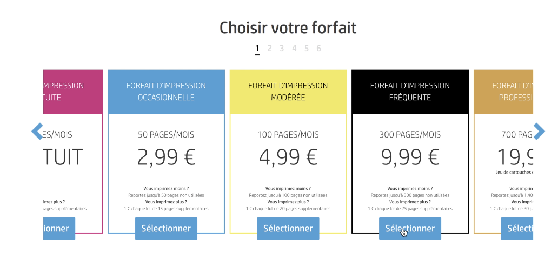Click the pink free plan header
This screenshot has height=275, width=558.
[73, 92]
